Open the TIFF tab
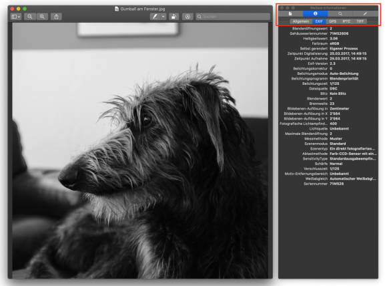387x286 pixels. pyautogui.click(x=360, y=21)
